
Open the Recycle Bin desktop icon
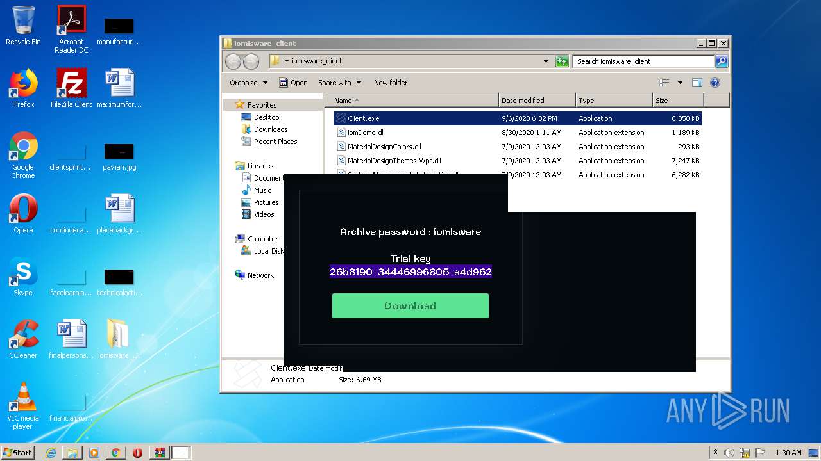pyautogui.click(x=23, y=26)
